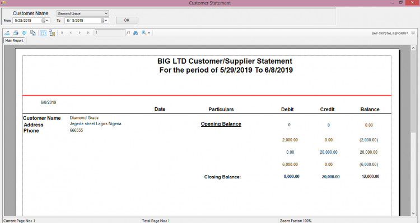The height and width of the screenshot is (223, 420).
Task: Click the credit value 20,000.00 in middle row
Action: 328,152
